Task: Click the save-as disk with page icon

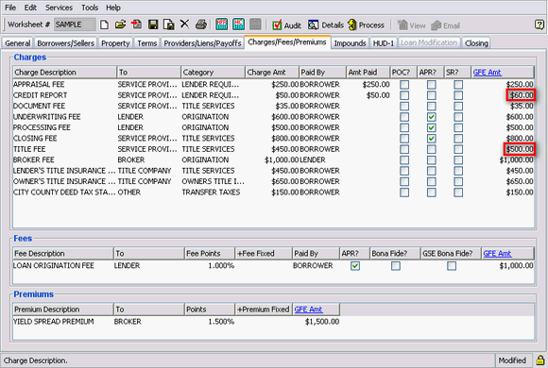Action: pyautogui.click(x=169, y=25)
